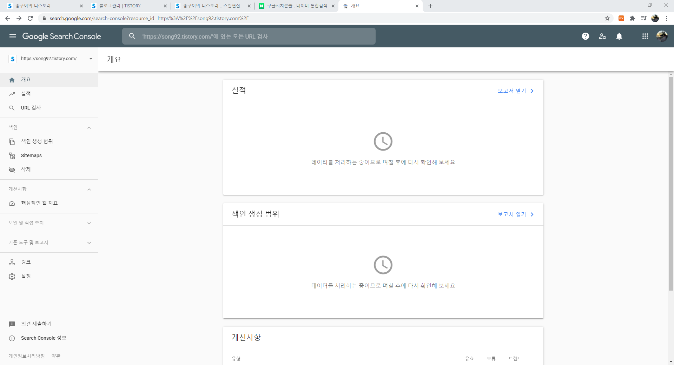Click the home icon beside 개요
Screen dimensions: 674x365
pyautogui.click(x=12, y=80)
